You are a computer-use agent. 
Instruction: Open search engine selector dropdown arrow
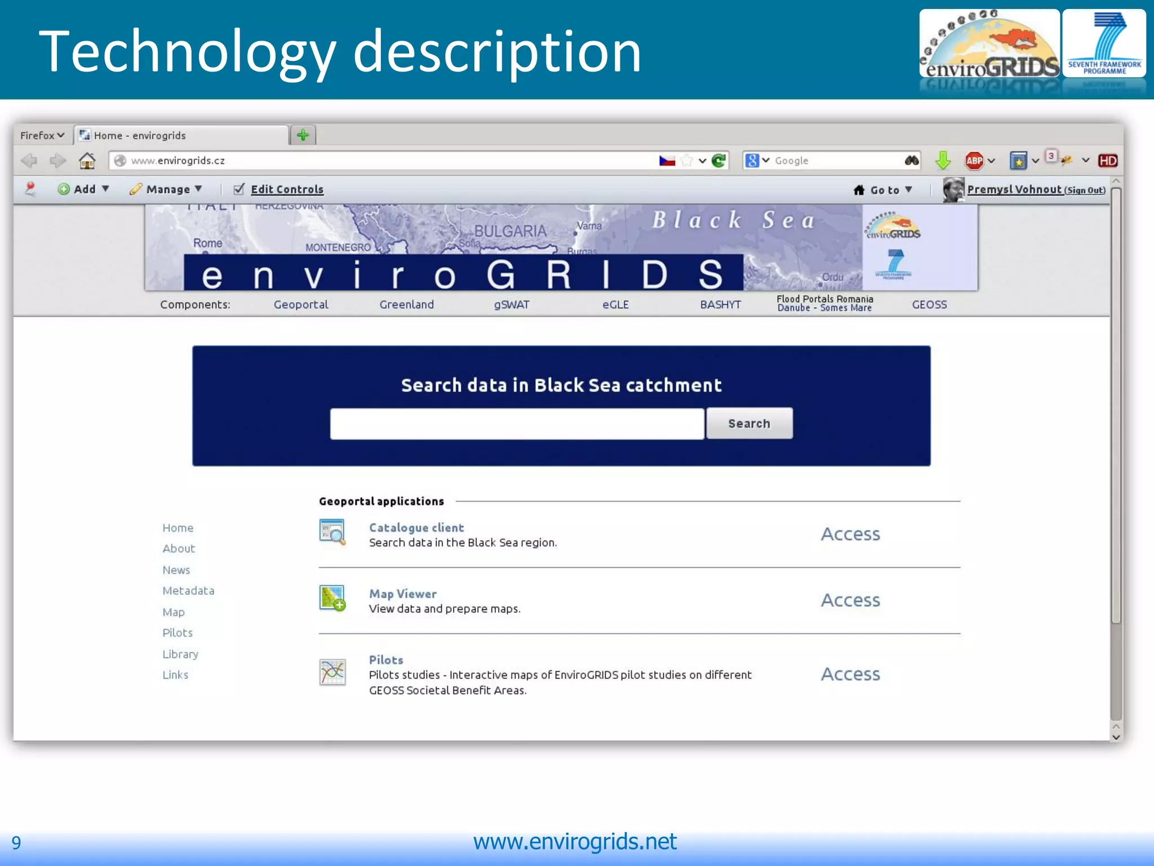click(766, 161)
